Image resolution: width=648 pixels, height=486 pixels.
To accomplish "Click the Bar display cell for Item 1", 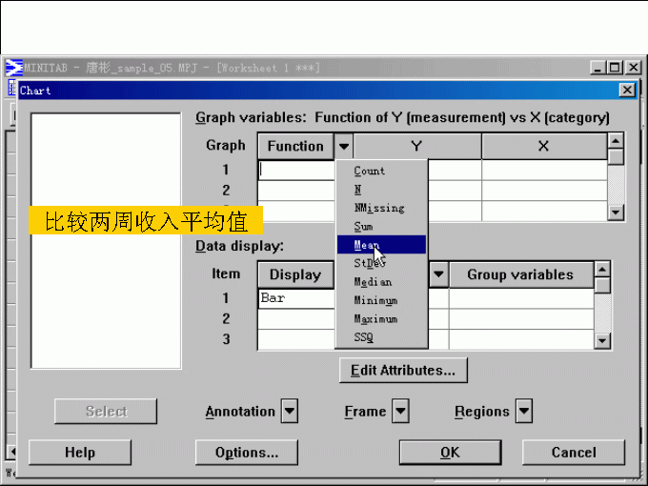I will [x=295, y=298].
